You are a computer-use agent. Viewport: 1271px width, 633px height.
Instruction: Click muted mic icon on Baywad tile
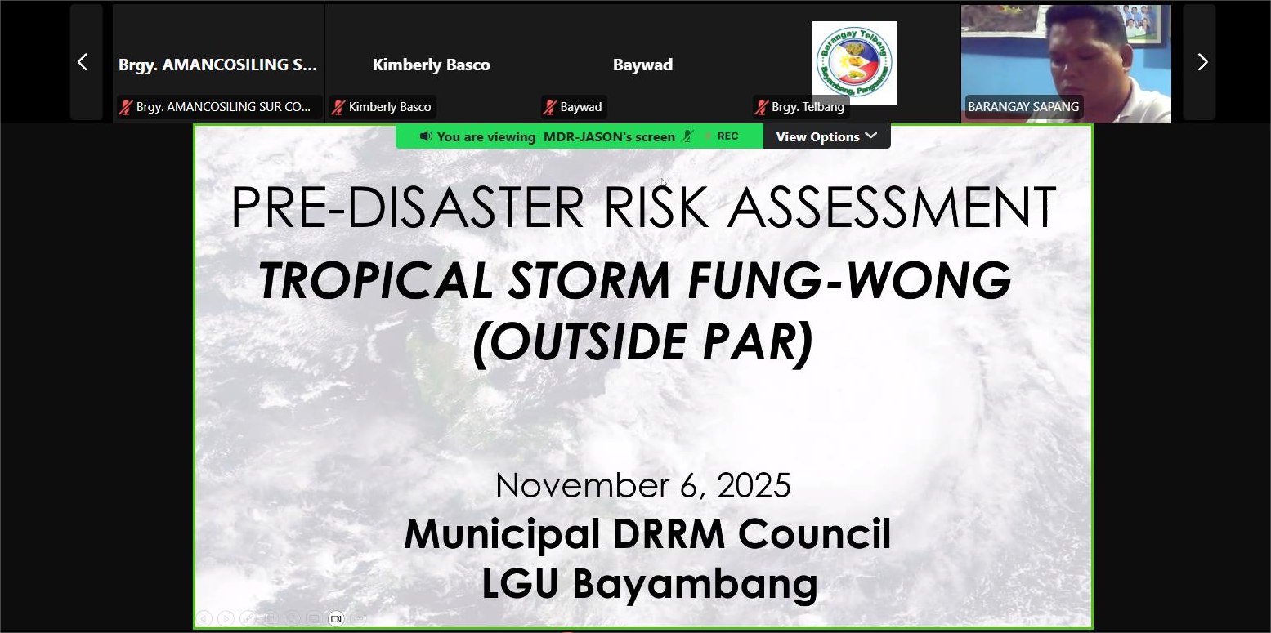point(550,107)
